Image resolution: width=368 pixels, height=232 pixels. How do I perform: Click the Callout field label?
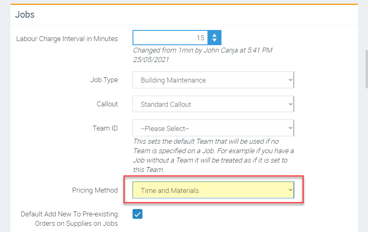tap(107, 104)
